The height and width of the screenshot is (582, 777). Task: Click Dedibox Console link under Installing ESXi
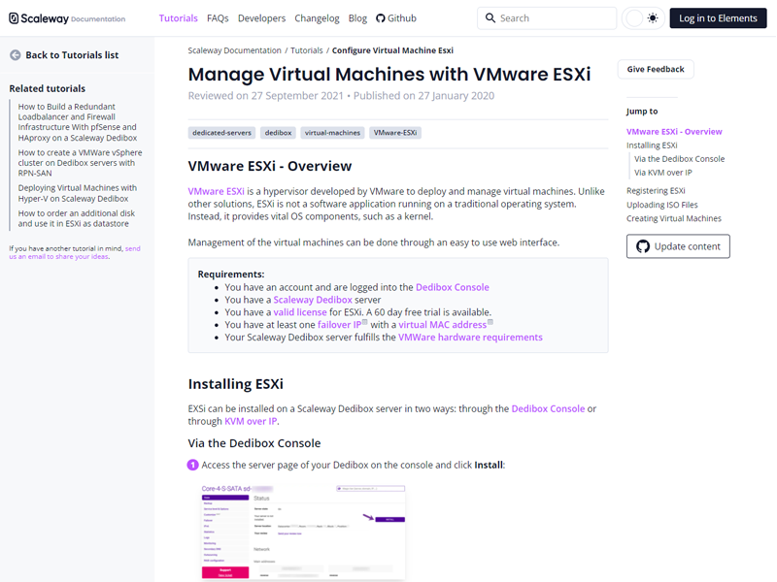click(x=548, y=408)
